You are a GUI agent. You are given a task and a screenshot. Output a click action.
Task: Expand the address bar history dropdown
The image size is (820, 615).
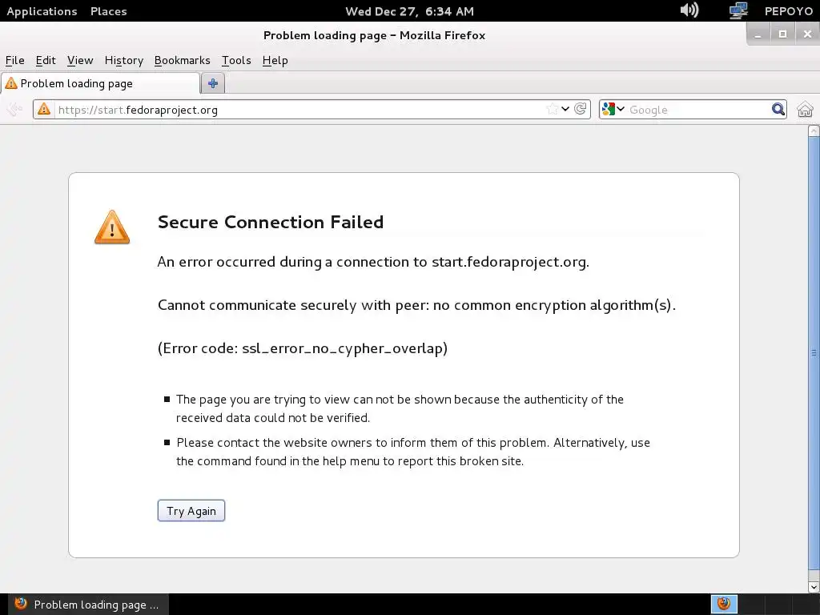tap(566, 110)
